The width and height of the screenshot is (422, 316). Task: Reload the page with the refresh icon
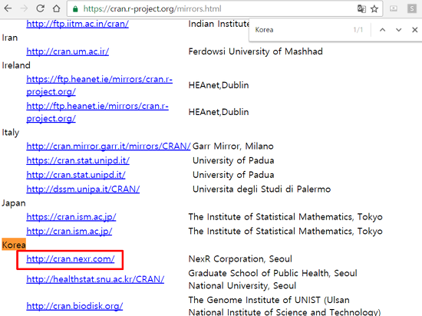pos(40,8)
